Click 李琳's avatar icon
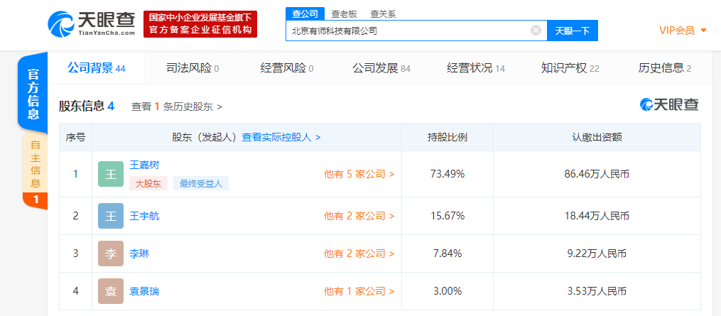The height and width of the screenshot is (316, 721). [111, 254]
